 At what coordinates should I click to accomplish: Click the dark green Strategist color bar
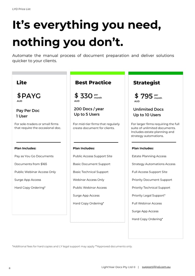[x=156, y=73]
